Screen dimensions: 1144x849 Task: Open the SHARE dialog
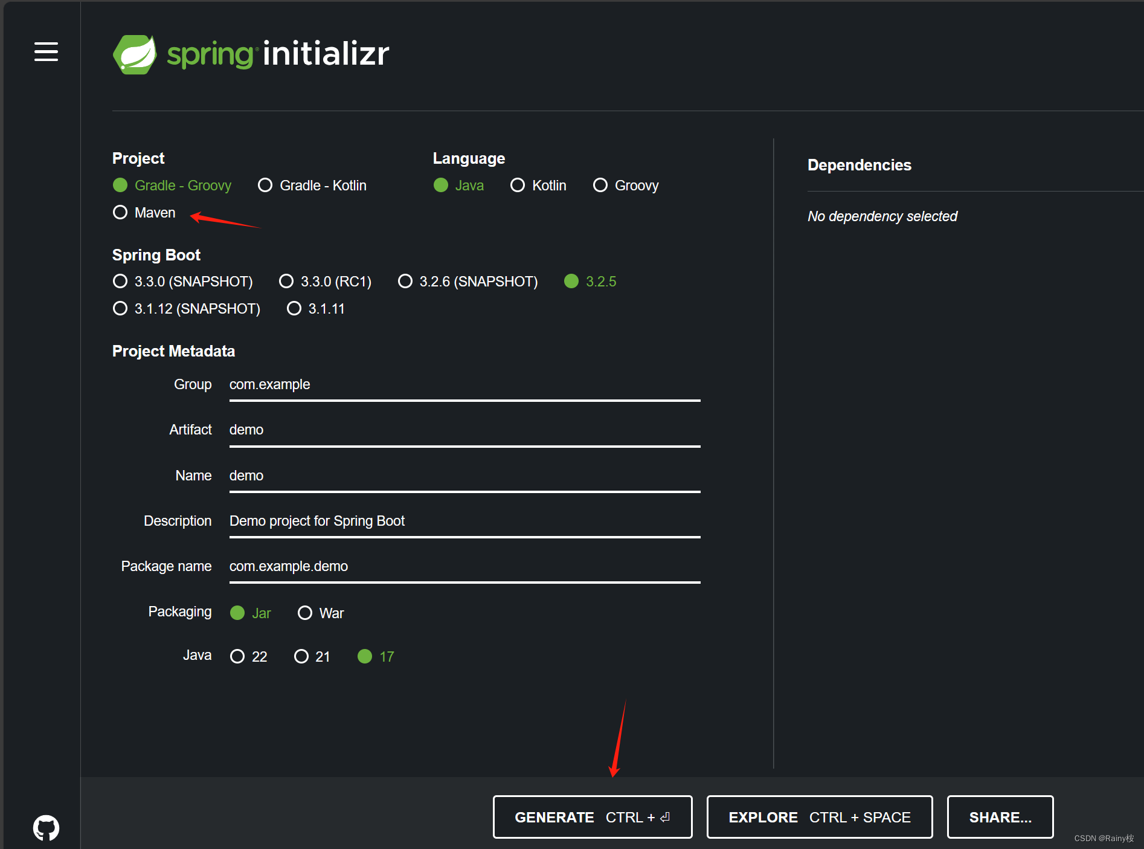pos(1000,817)
